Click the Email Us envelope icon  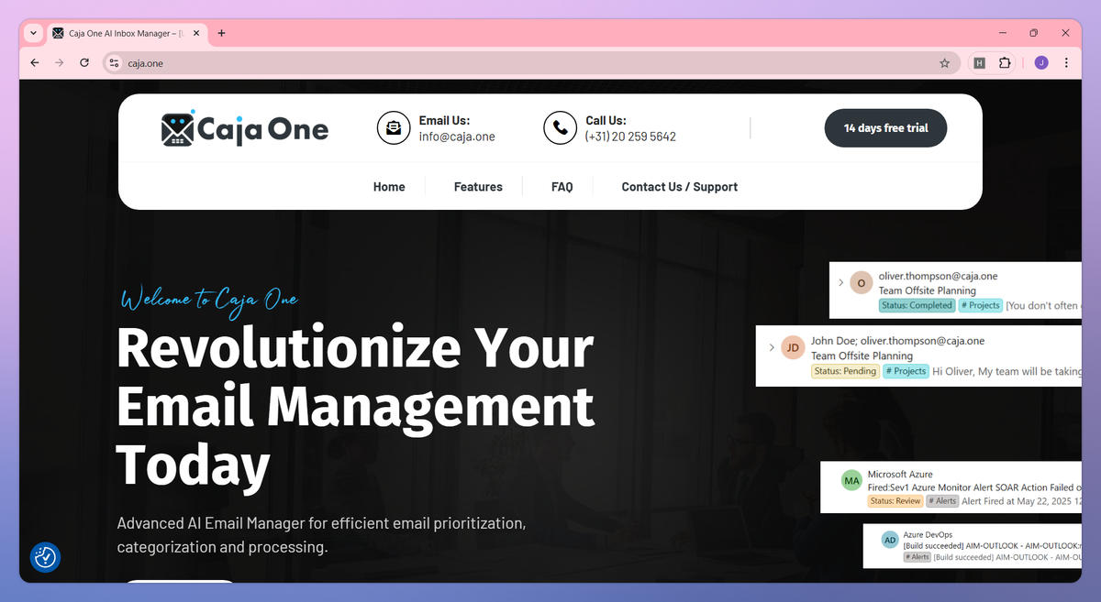point(394,128)
